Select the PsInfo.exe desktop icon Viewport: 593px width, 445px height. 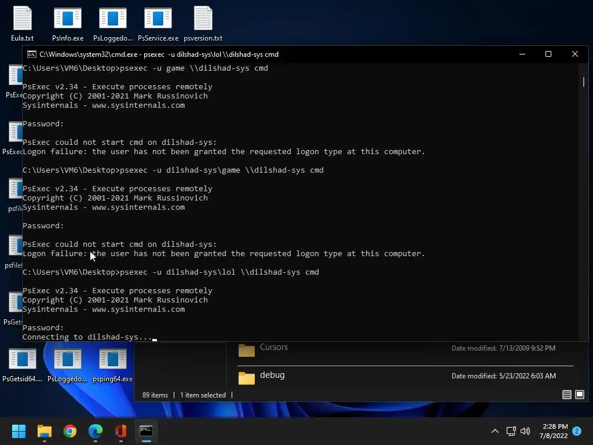68,23
